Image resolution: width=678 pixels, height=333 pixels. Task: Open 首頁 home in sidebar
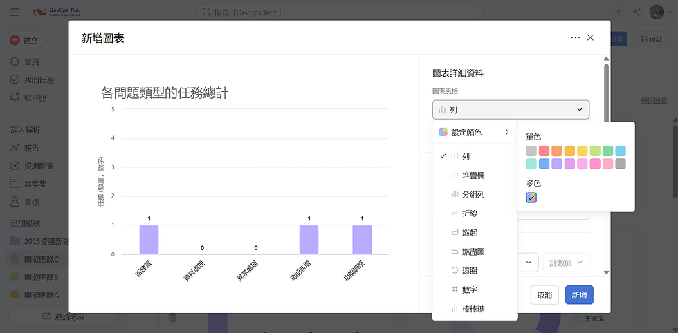click(32, 61)
